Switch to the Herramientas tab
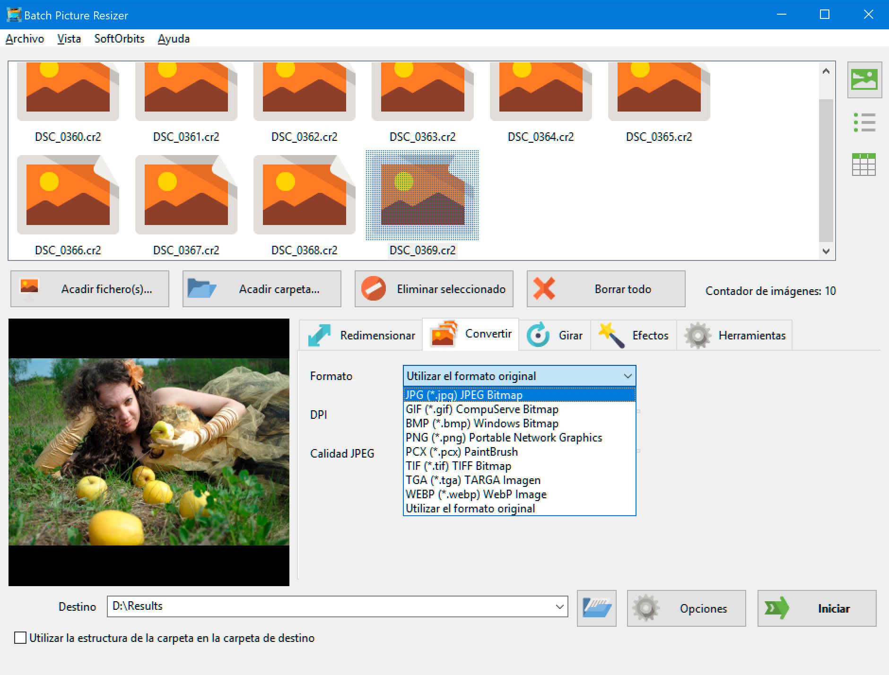 [734, 335]
